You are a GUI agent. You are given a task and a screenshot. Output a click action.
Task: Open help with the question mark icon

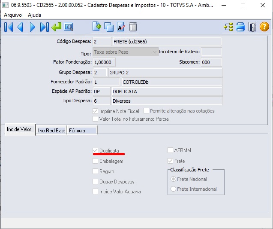pyautogui.click(x=264, y=27)
